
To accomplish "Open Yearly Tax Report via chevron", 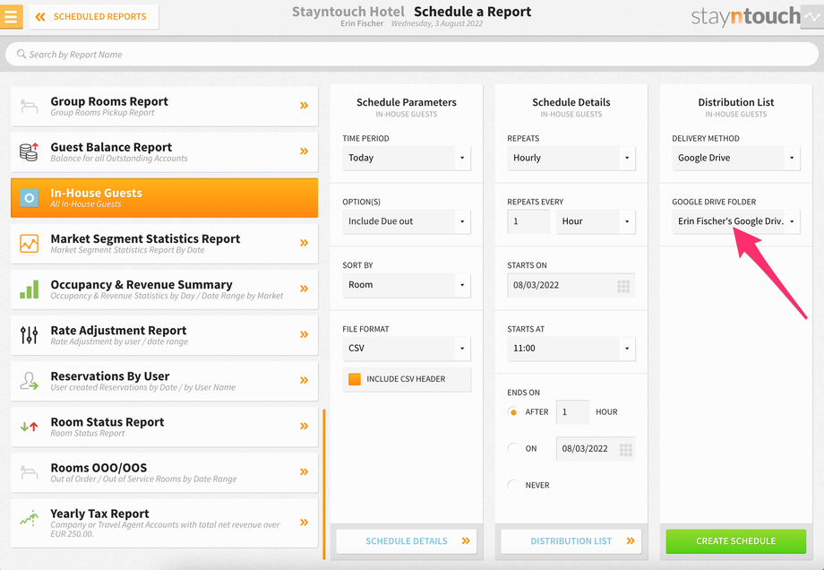I will coord(304,522).
